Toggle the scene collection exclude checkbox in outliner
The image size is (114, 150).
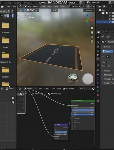pyautogui.click(x=107, y=13)
